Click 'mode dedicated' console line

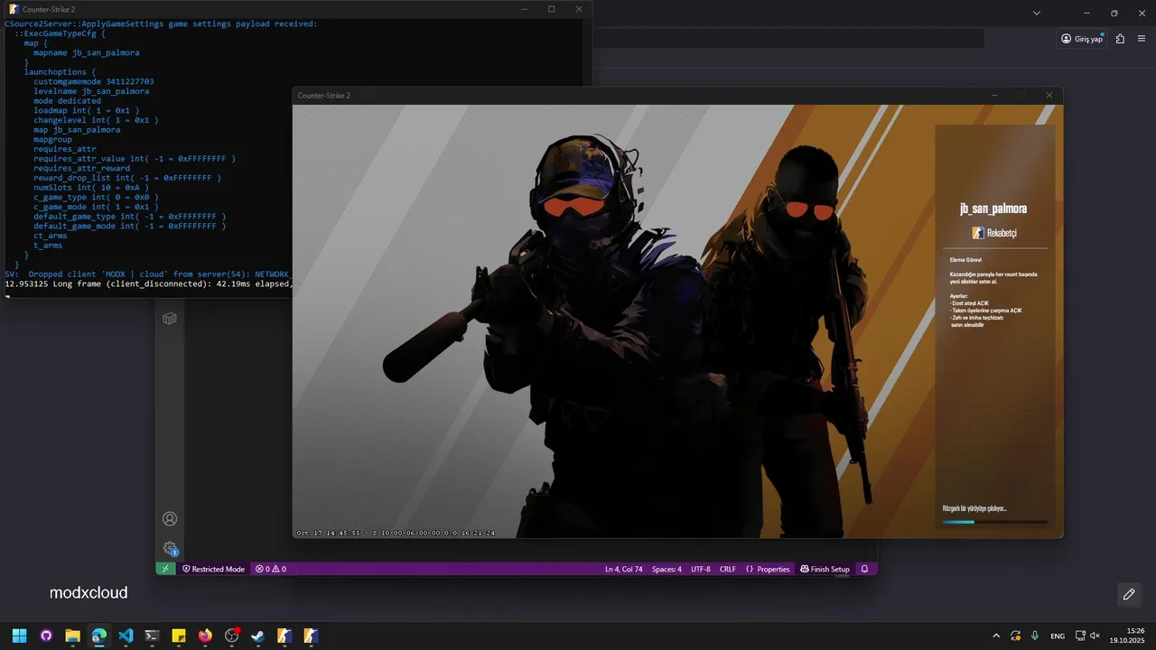[67, 101]
